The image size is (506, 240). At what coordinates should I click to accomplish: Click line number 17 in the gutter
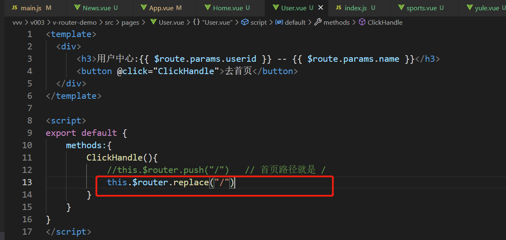click(27, 232)
